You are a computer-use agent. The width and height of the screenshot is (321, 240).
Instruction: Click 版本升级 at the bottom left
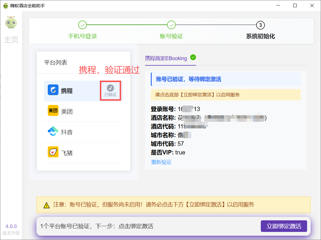point(10,233)
